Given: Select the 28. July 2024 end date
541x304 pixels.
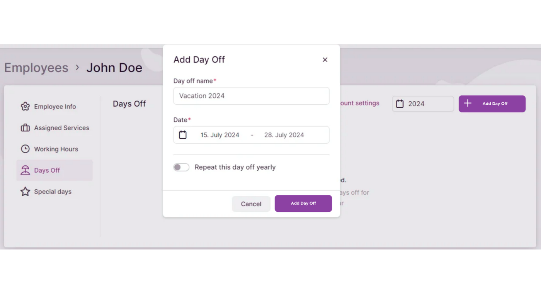Looking at the screenshot, I should pyautogui.click(x=284, y=135).
